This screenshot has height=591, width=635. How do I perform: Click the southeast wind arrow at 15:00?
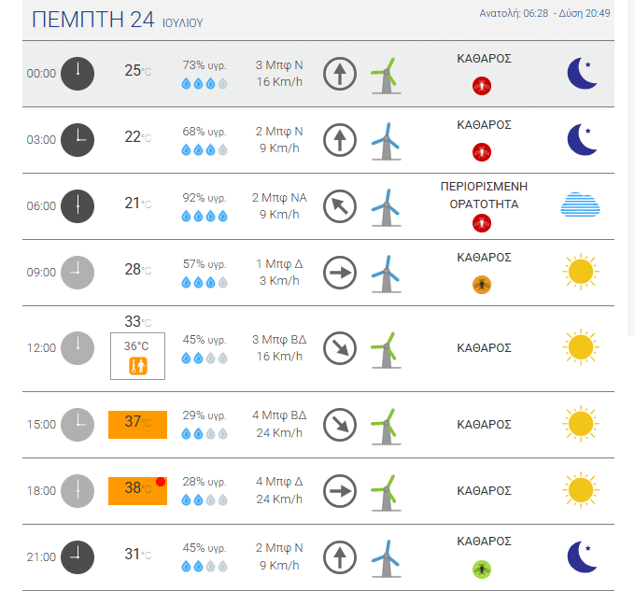(x=340, y=425)
